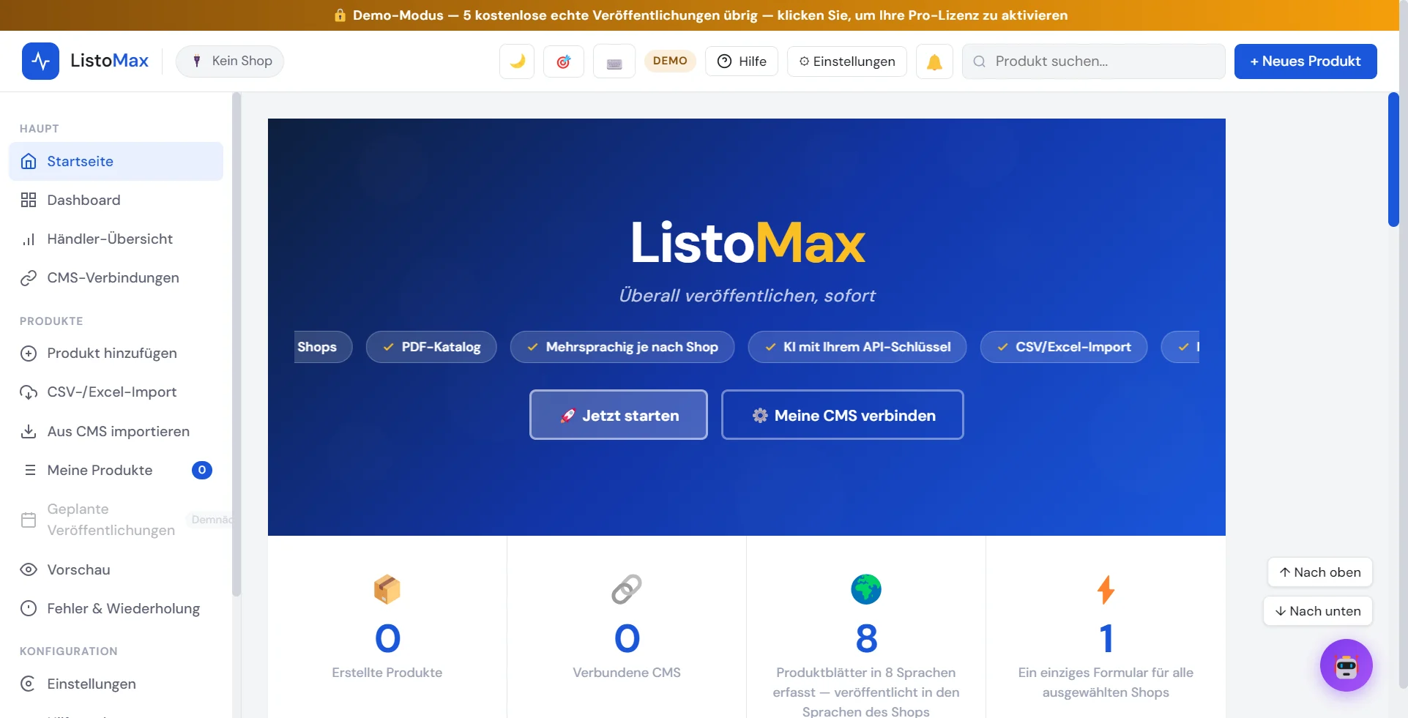This screenshot has width=1408, height=718.
Task: Click the KI mit Ihrem API-Schlüssel chip
Action: (x=857, y=347)
